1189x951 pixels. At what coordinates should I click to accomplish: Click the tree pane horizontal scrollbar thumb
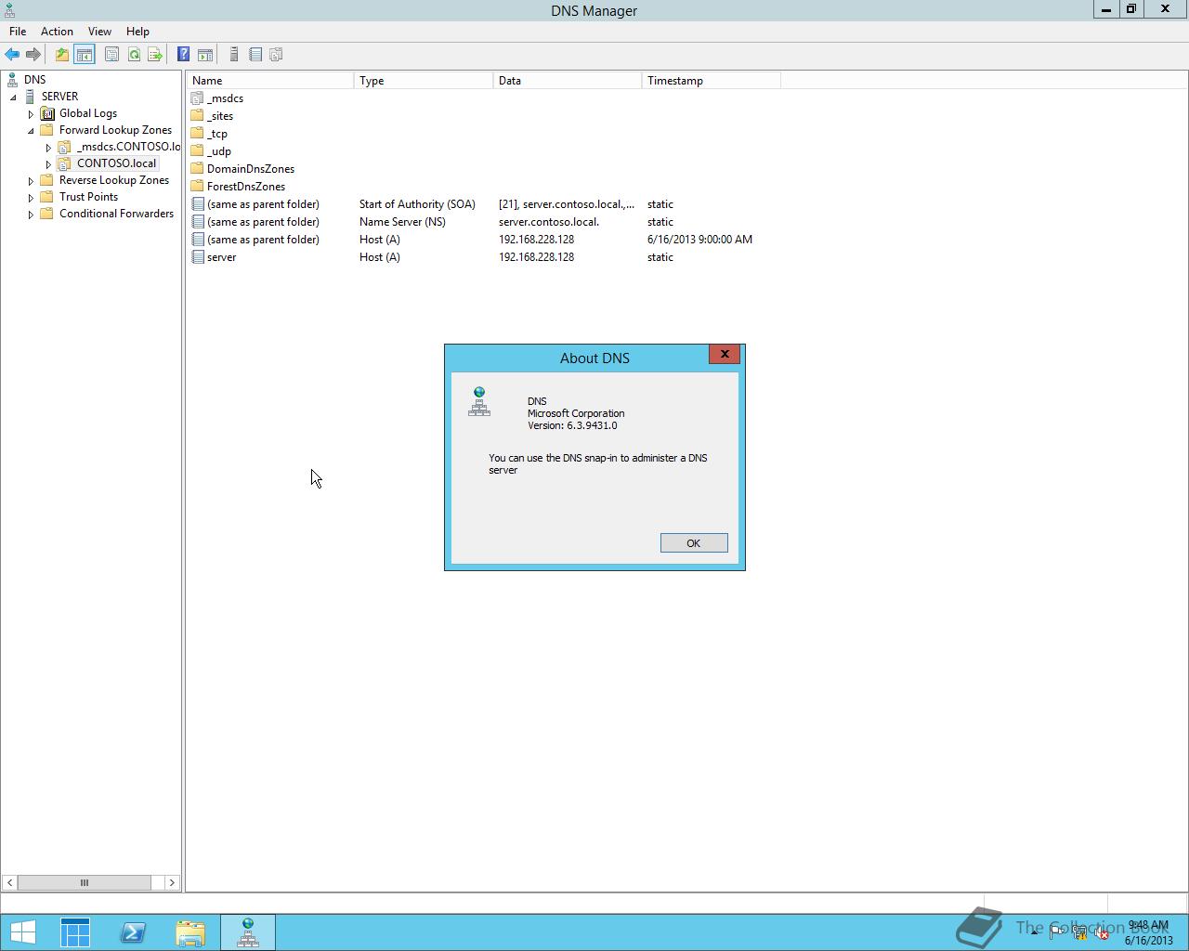pyautogui.click(x=84, y=882)
